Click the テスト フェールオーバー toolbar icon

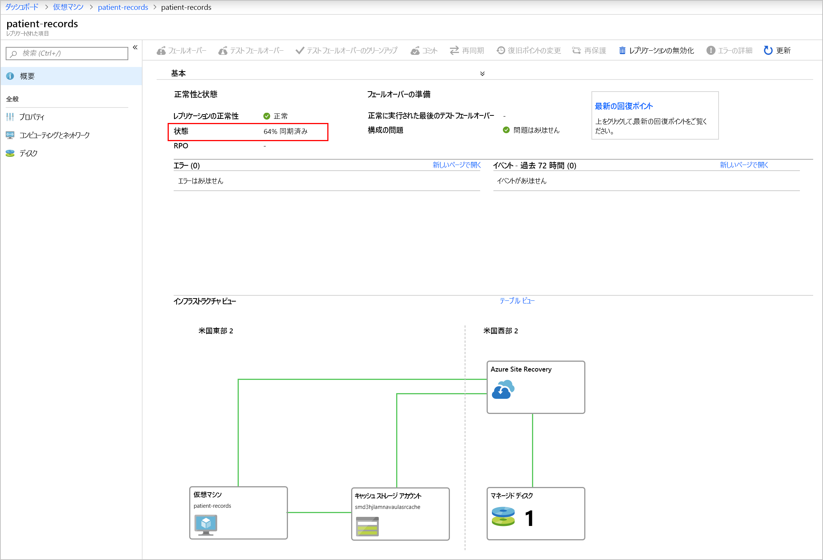coord(223,50)
